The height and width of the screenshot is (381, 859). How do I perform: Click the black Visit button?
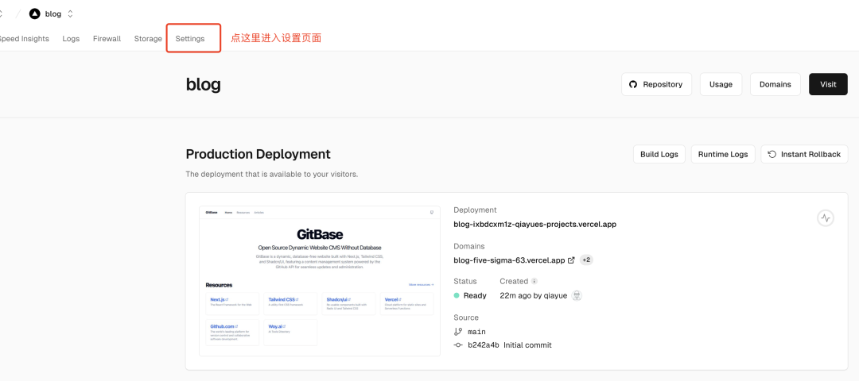828,84
